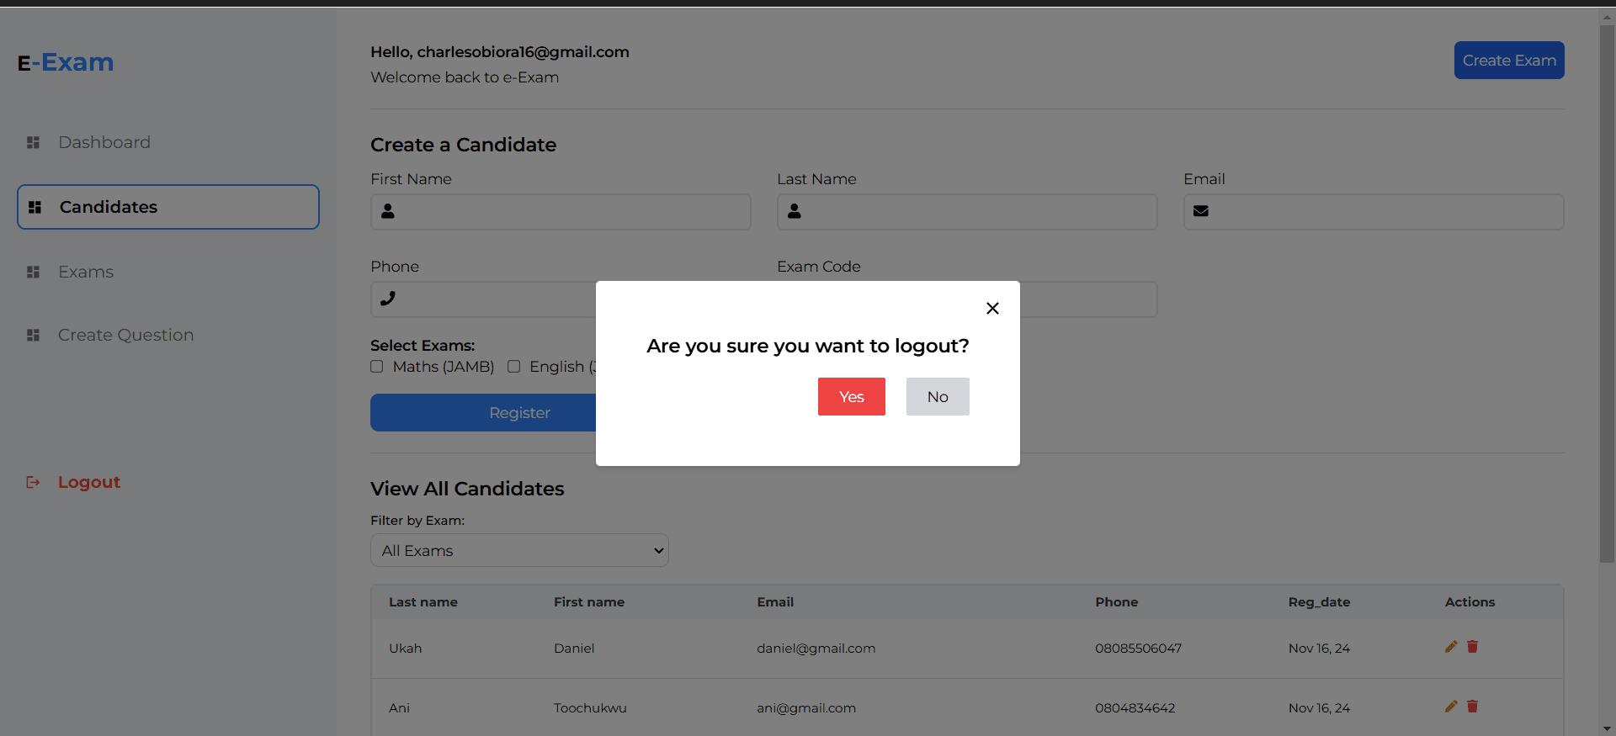This screenshot has width=1616, height=736.
Task: Click the edit pencil icon for Toochukwu Ani
Action: [x=1451, y=707]
